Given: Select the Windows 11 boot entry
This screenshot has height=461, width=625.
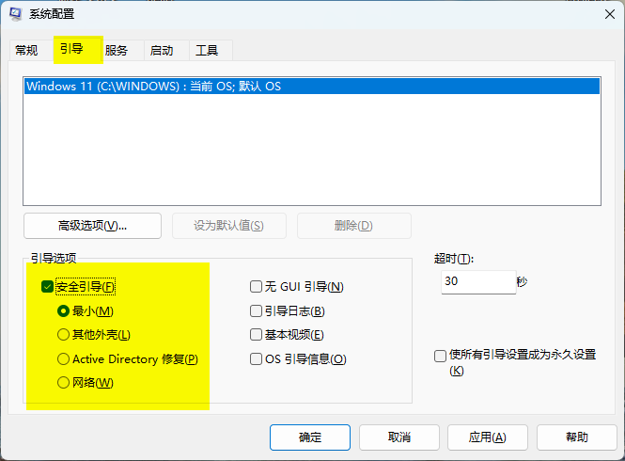Looking at the screenshot, I should pyautogui.click(x=312, y=87).
